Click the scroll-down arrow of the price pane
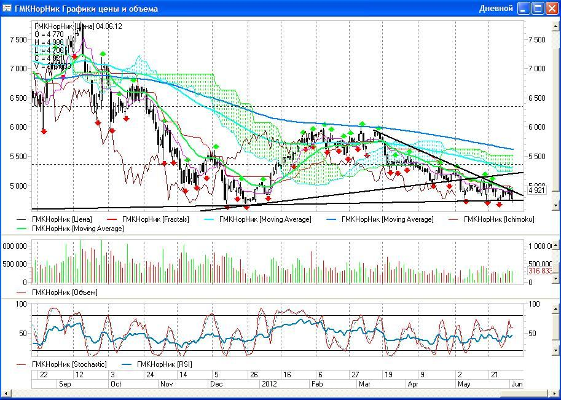Viewport: 561px width, 400px height. click(555, 206)
